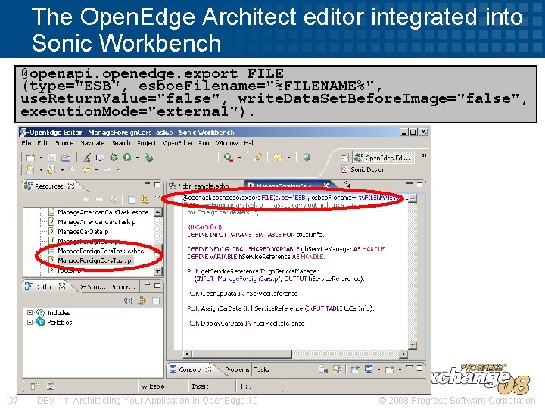This screenshot has width=545, height=409.
Task: Open the Source menu
Action: pos(64,143)
